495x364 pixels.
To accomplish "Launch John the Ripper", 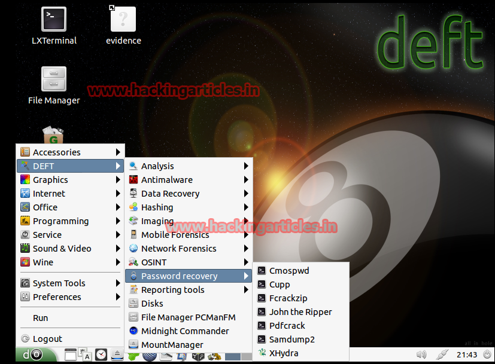I will [x=301, y=312].
